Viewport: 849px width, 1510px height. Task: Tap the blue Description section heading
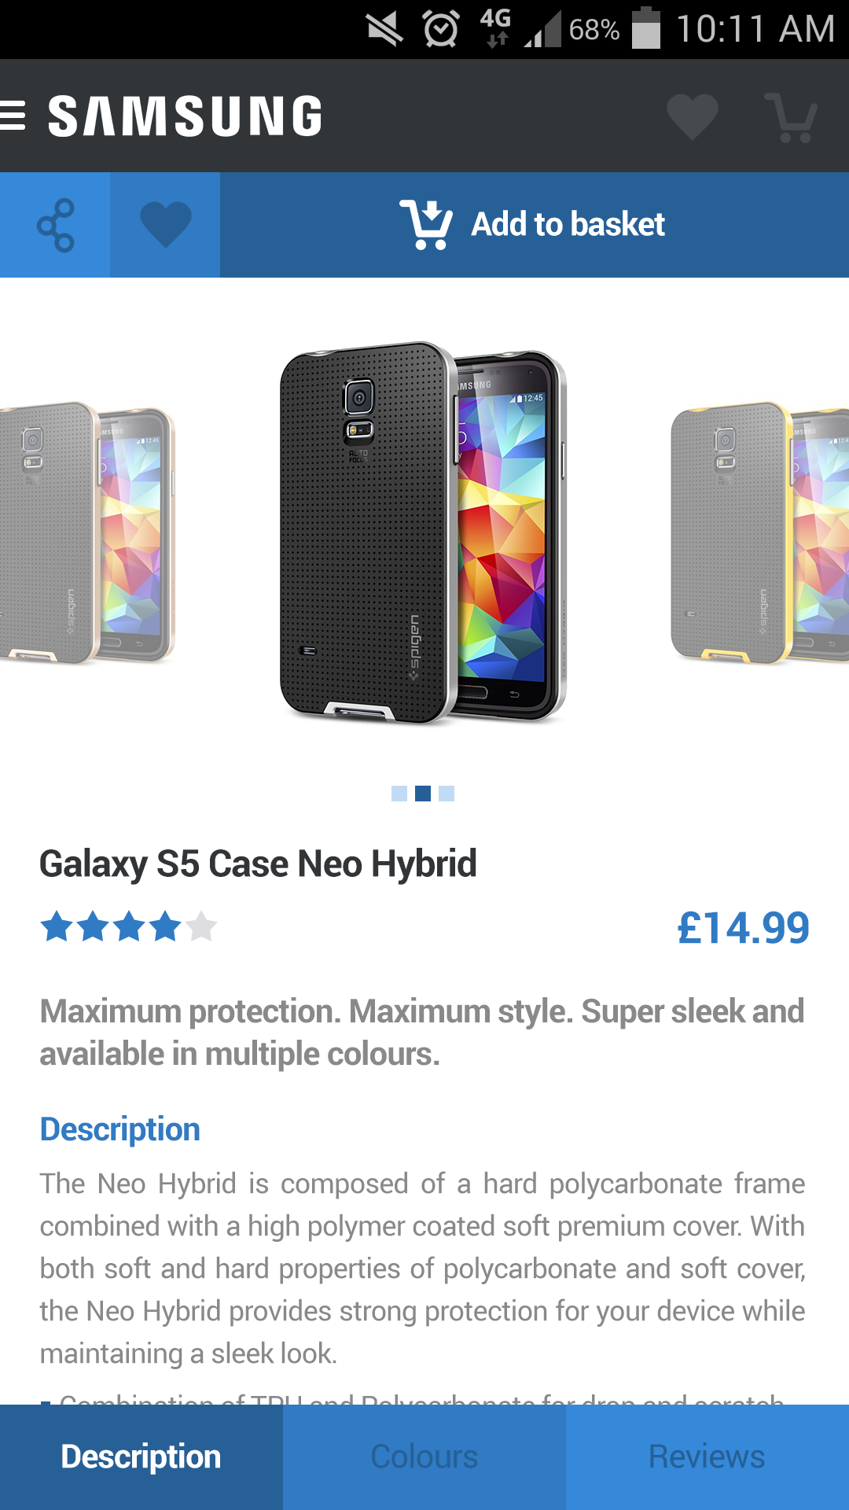point(120,1129)
